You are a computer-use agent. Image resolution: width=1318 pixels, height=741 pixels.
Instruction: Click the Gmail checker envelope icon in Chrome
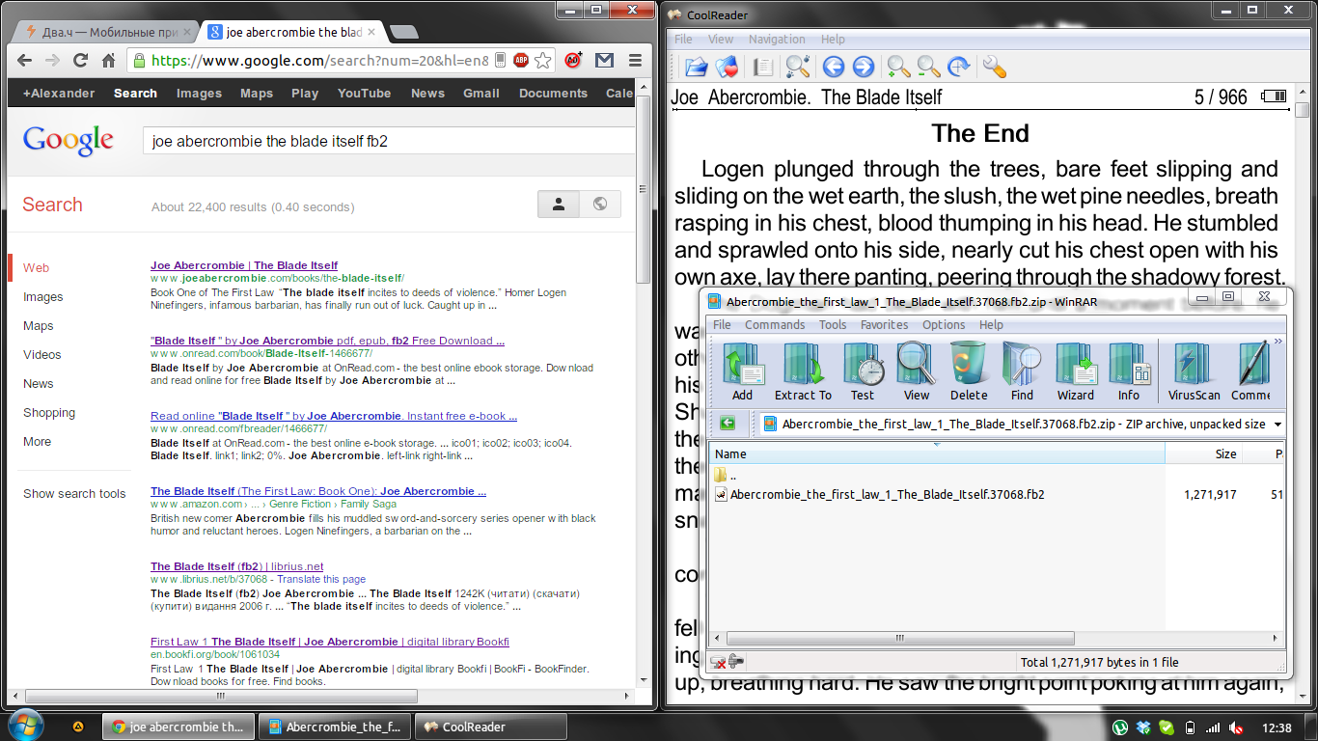604,60
